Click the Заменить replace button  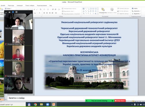pos(136,11)
